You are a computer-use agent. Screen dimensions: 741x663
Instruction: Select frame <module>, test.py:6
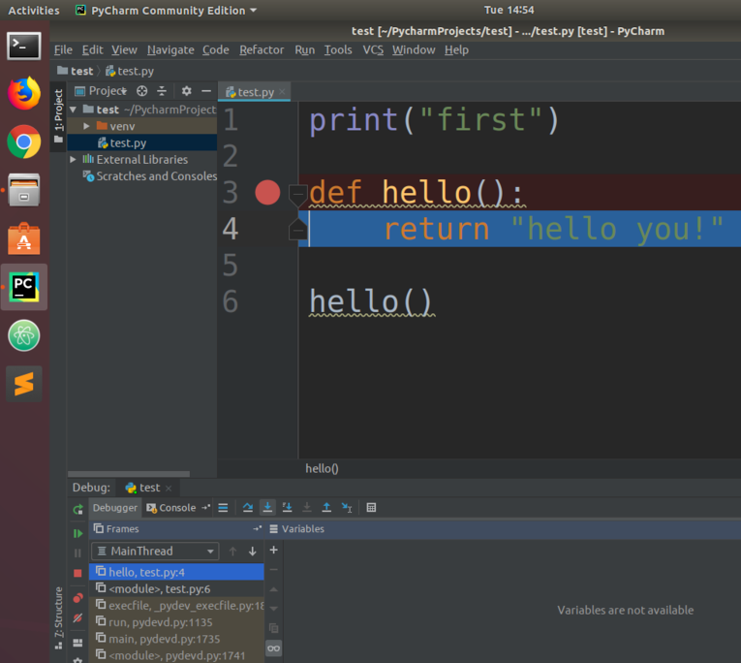click(x=176, y=588)
